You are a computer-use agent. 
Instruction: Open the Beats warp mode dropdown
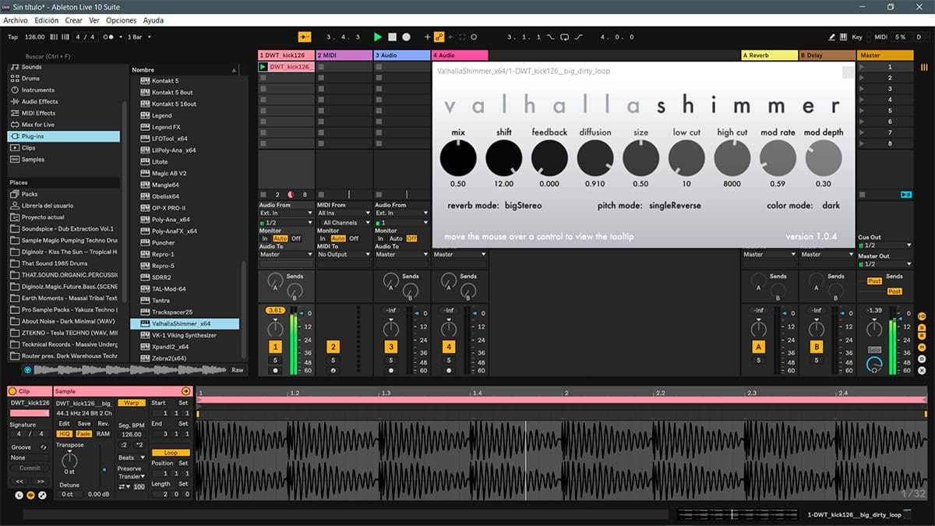point(132,457)
